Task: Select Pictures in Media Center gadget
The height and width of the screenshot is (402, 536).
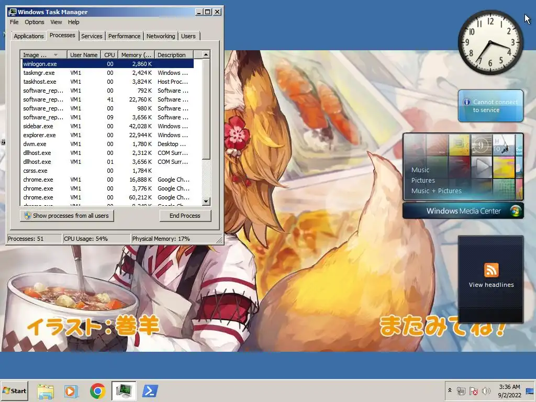Action: tap(423, 181)
